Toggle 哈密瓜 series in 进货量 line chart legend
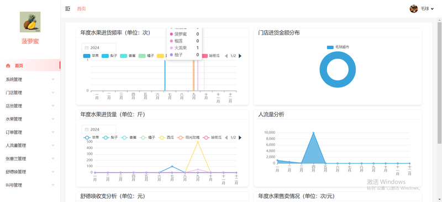Screen dimensions: 442x202 (x=212, y=138)
